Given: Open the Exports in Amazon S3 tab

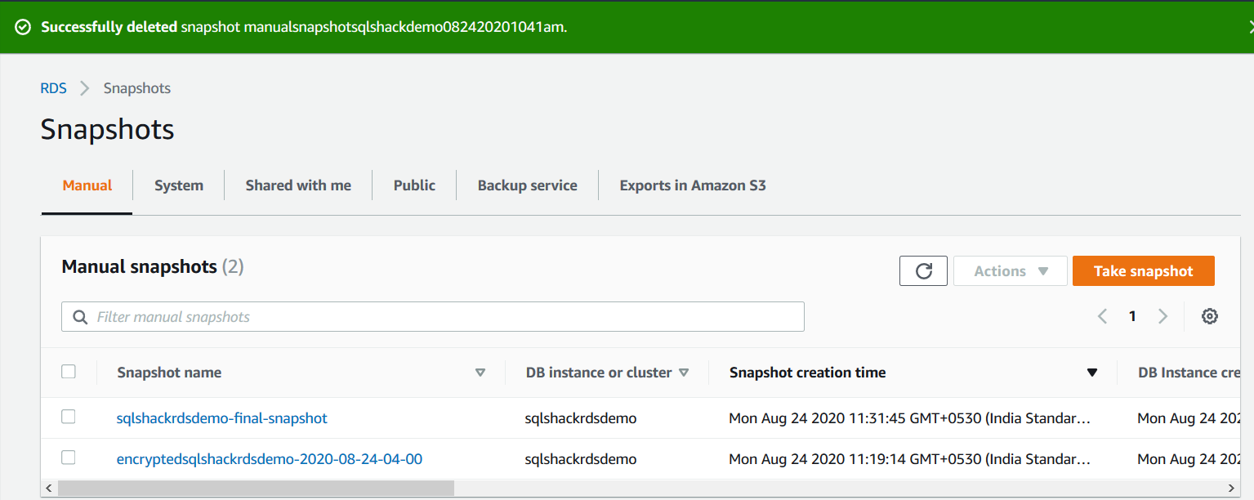Looking at the screenshot, I should (693, 185).
